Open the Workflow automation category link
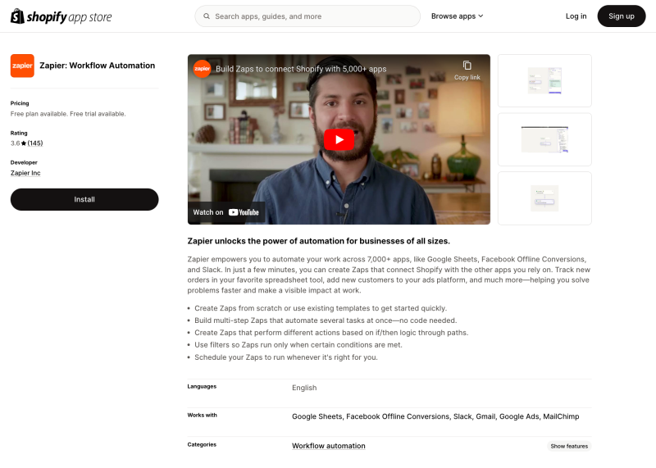656x468 pixels. (328, 446)
